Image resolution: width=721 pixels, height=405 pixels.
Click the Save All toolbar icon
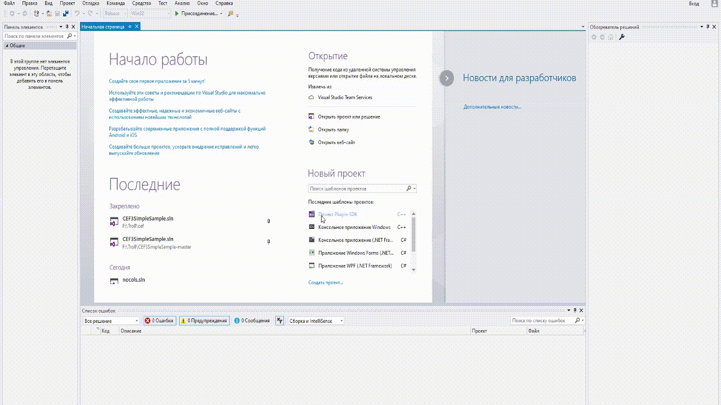click(x=65, y=13)
